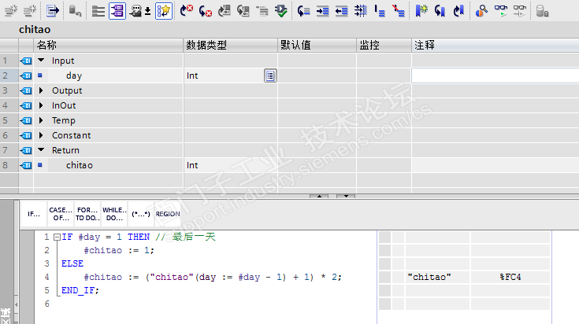Image resolution: width=579 pixels, height=324 pixels.
Task: Click "chitao" in the operand table
Action: (x=429, y=277)
